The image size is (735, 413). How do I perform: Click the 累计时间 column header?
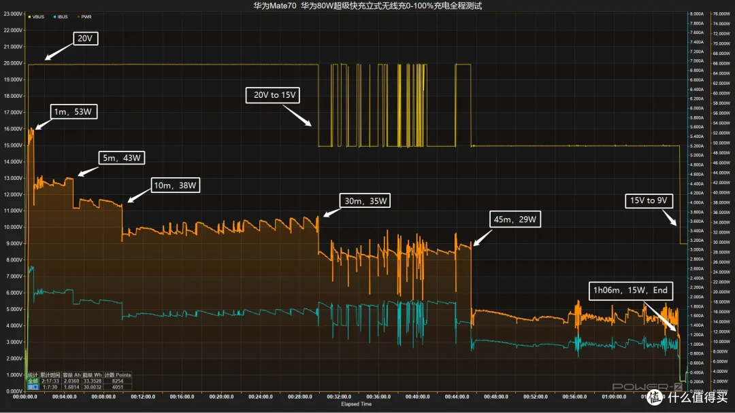(50, 375)
